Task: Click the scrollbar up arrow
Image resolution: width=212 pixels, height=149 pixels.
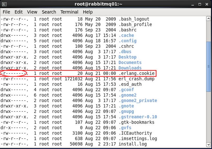Action: tap(209, 18)
